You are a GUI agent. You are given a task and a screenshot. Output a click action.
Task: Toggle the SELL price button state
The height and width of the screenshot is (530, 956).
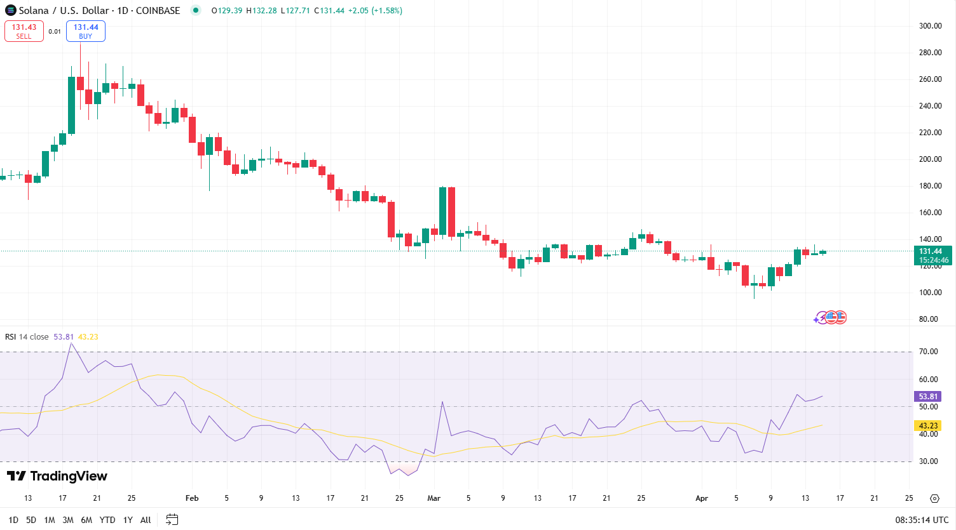(24, 30)
